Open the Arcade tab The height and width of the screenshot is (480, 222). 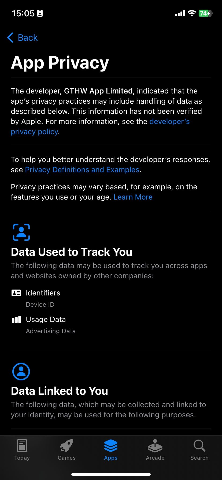pos(155,449)
